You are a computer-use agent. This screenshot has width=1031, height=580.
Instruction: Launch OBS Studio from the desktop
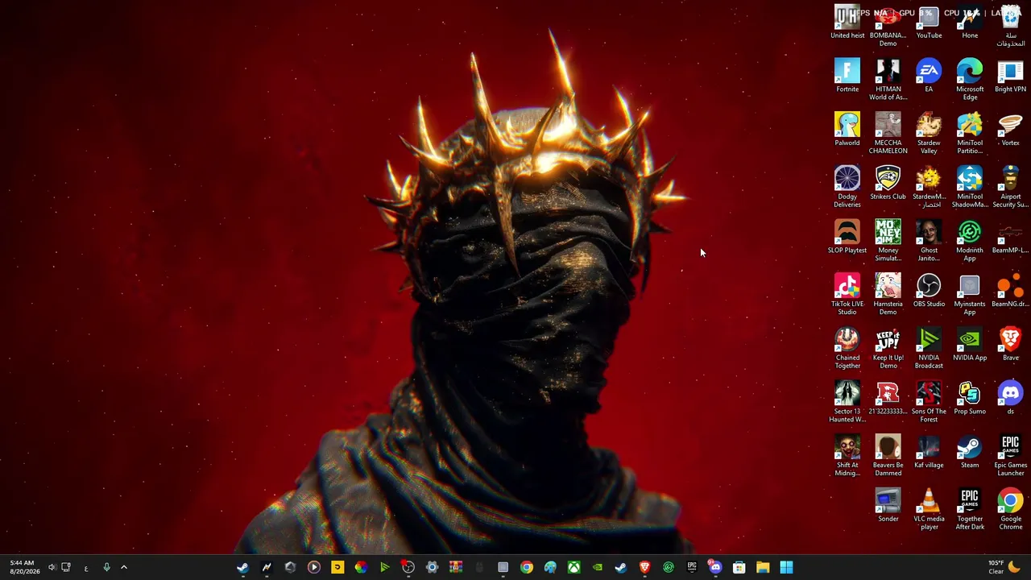[929, 291]
